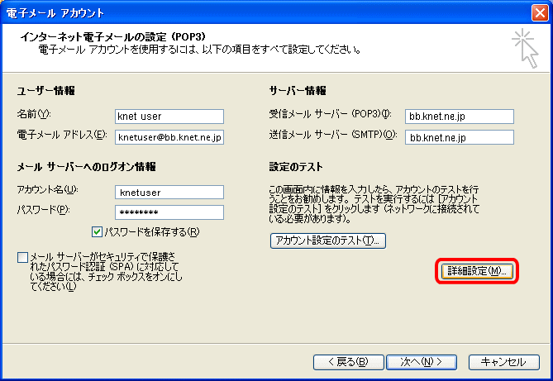This screenshot has height=381, width=553.
Task: Enable the SPA secure password authentication checkbox
Action: [22, 257]
